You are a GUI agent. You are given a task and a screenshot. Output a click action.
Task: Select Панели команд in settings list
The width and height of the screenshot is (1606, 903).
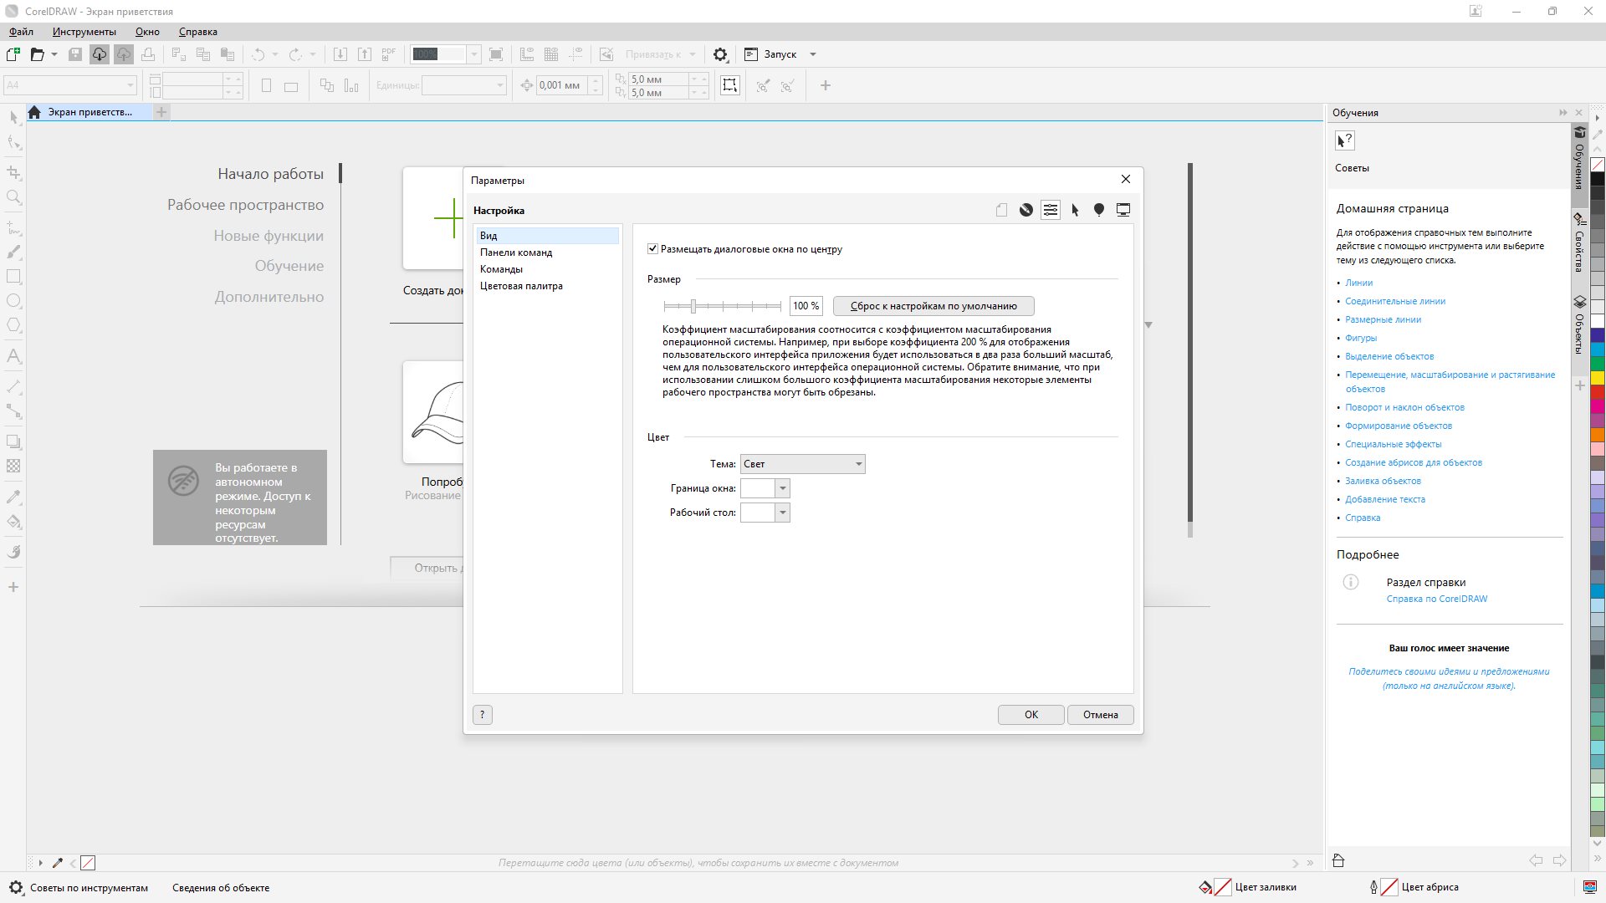coord(516,253)
